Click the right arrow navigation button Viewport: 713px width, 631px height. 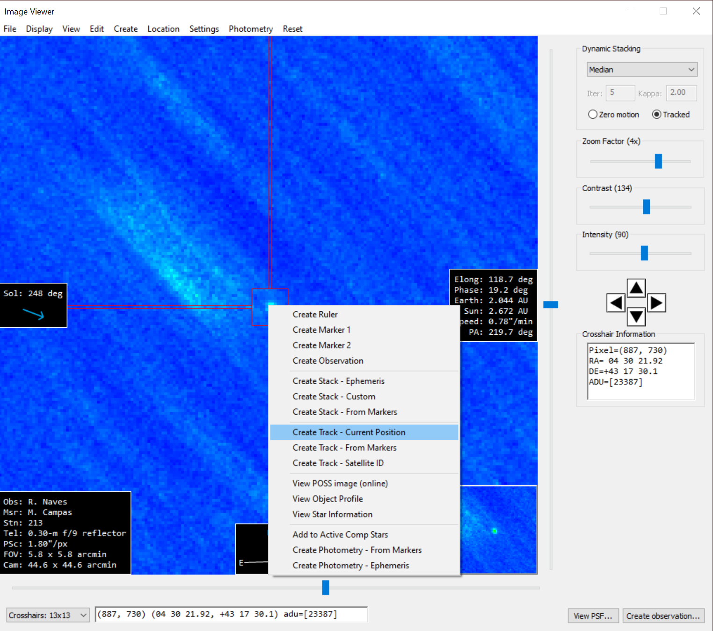656,303
